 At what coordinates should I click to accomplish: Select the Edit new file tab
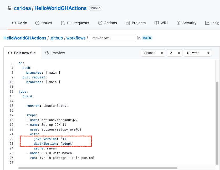pos(22,53)
